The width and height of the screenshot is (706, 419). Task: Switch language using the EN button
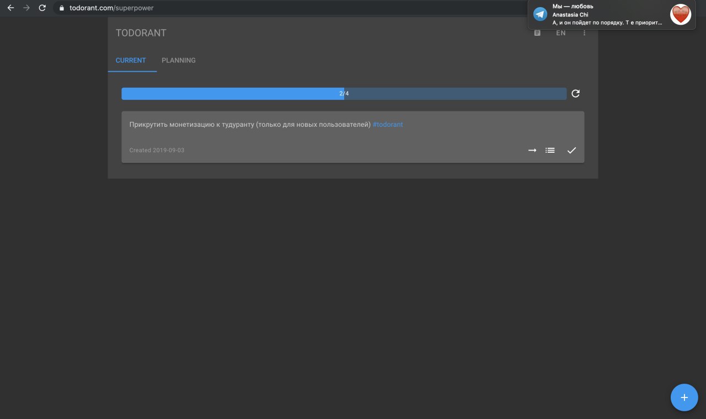[560, 33]
